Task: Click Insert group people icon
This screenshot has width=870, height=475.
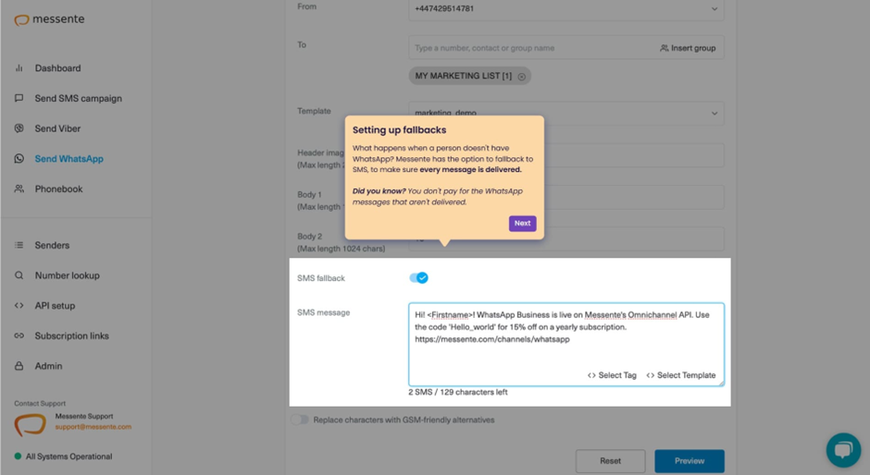Action: pyautogui.click(x=665, y=48)
